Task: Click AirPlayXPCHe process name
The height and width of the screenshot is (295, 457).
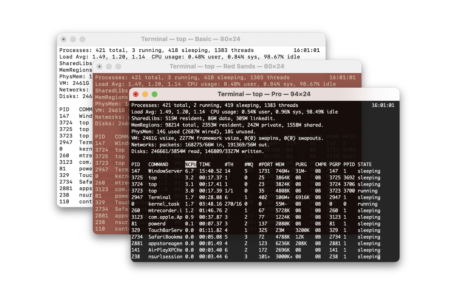Action: [165, 250]
